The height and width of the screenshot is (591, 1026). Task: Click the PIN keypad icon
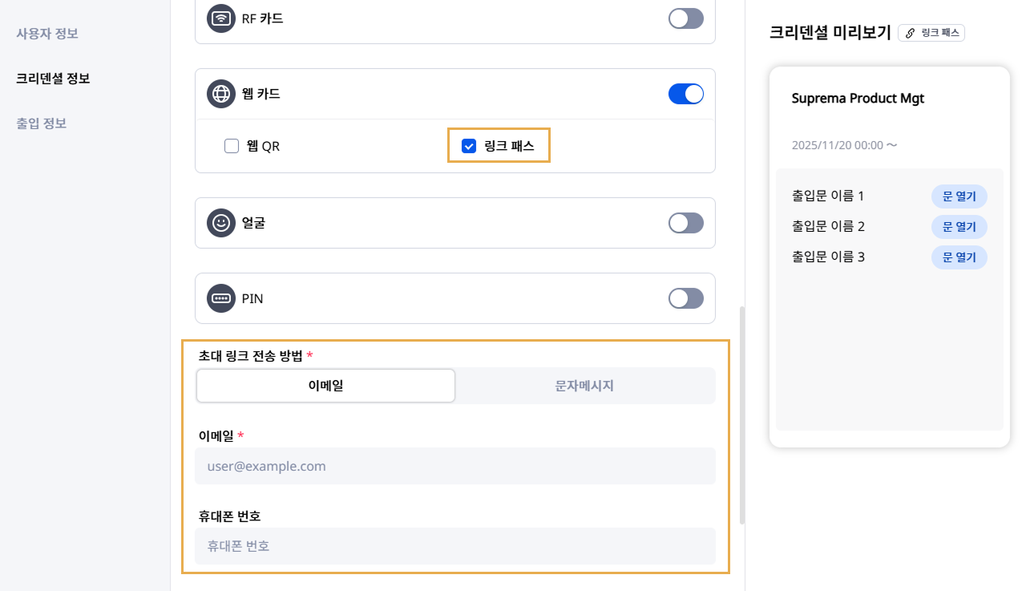click(221, 298)
